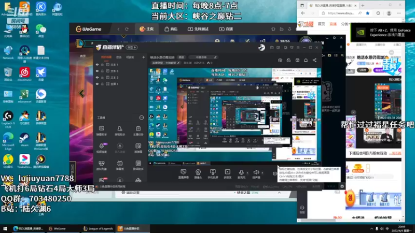Toggle the lock on 全屏 1

(x=102, y=84)
